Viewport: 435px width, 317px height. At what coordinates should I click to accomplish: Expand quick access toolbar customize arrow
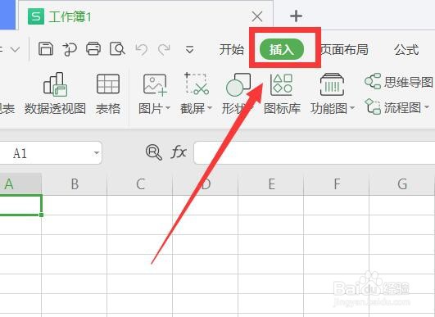[189, 50]
